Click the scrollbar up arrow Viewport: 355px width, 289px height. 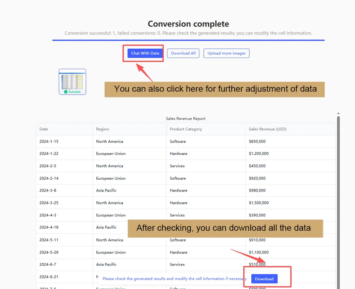pyautogui.click(x=338, y=113)
